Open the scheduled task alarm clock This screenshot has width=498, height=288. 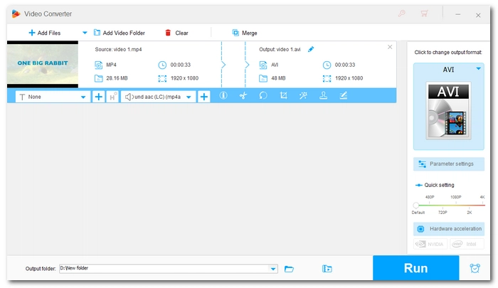(x=475, y=269)
